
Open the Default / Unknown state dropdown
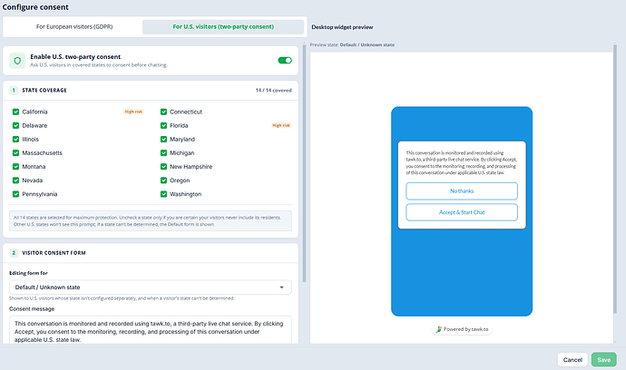pos(151,287)
